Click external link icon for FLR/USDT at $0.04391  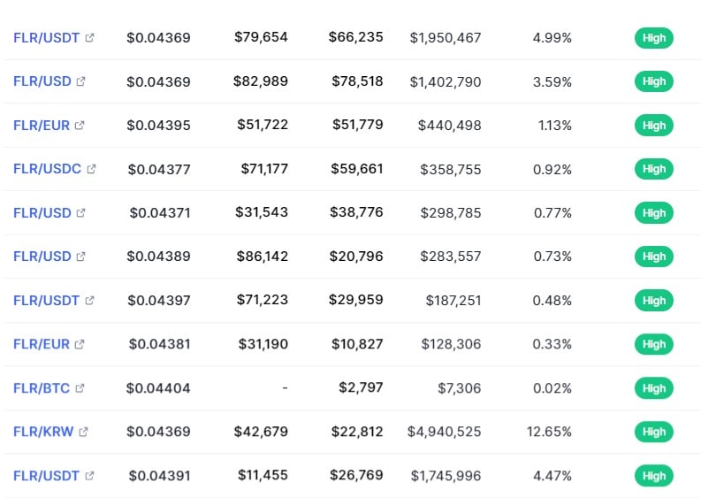(90, 476)
